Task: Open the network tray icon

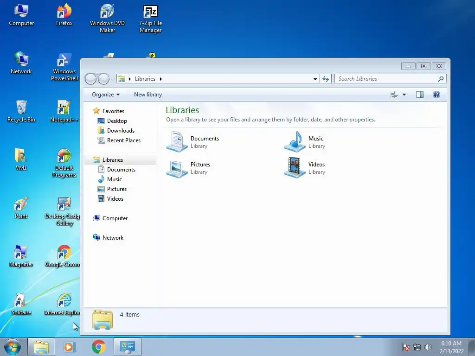Action: point(417,347)
